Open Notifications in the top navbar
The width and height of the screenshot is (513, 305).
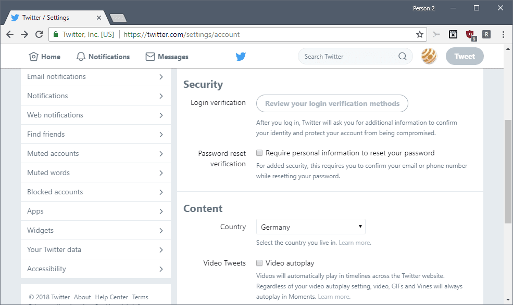pos(103,57)
